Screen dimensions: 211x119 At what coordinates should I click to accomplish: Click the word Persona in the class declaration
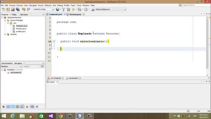click(112, 34)
